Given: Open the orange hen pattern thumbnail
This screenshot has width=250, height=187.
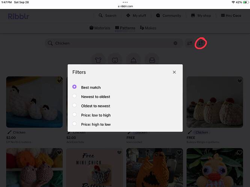Looking at the screenshot, I should tap(155, 168).
